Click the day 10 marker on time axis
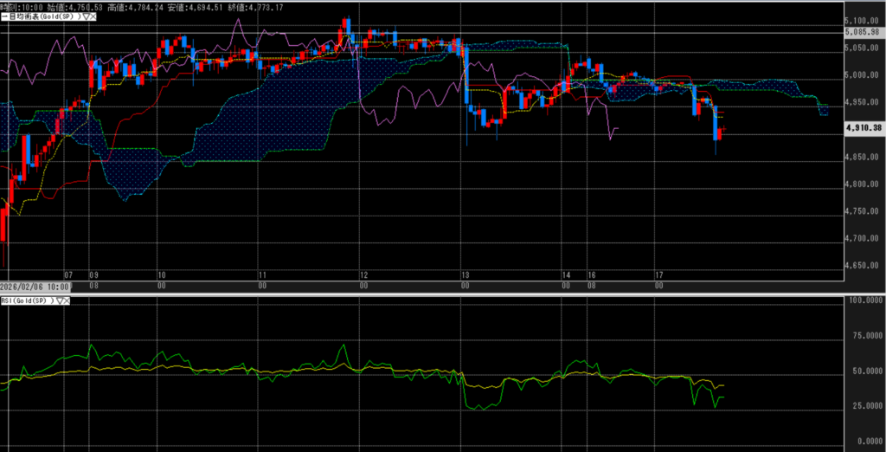The height and width of the screenshot is (452, 886). [x=162, y=274]
